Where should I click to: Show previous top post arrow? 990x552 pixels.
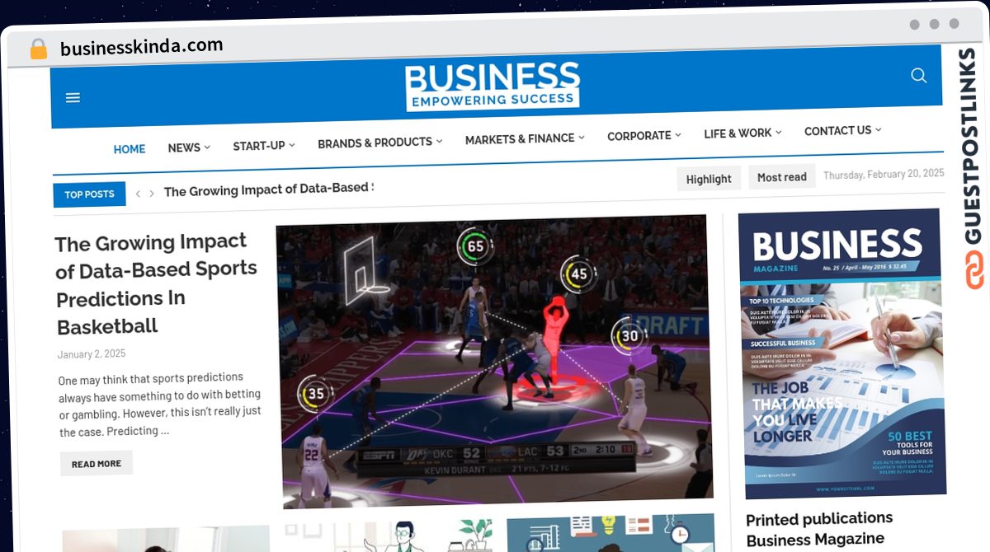[x=138, y=194]
